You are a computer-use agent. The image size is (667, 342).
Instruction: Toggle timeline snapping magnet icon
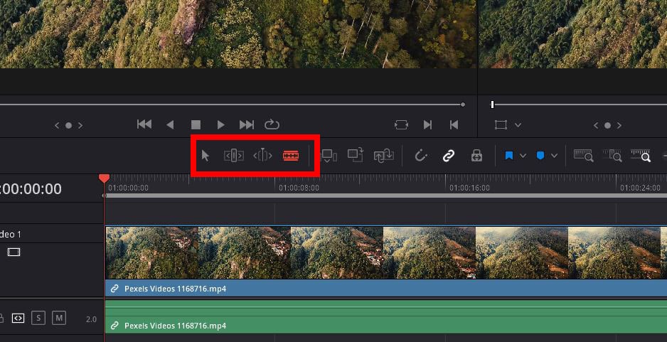click(x=420, y=156)
